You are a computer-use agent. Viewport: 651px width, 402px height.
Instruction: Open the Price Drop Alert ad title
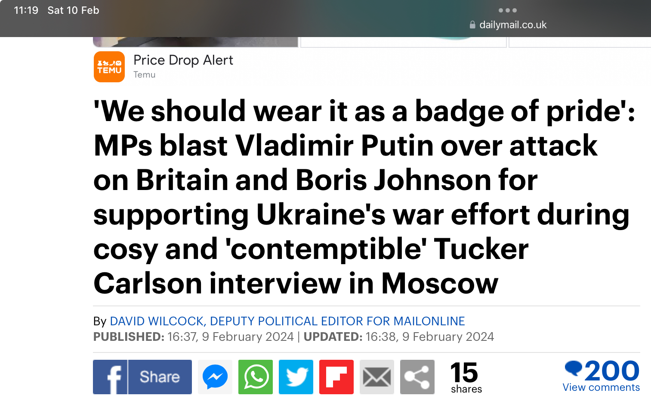pos(183,60)
